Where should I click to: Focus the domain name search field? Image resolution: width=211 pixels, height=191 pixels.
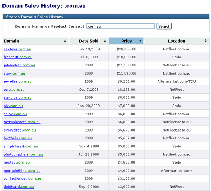pos(120,26)
